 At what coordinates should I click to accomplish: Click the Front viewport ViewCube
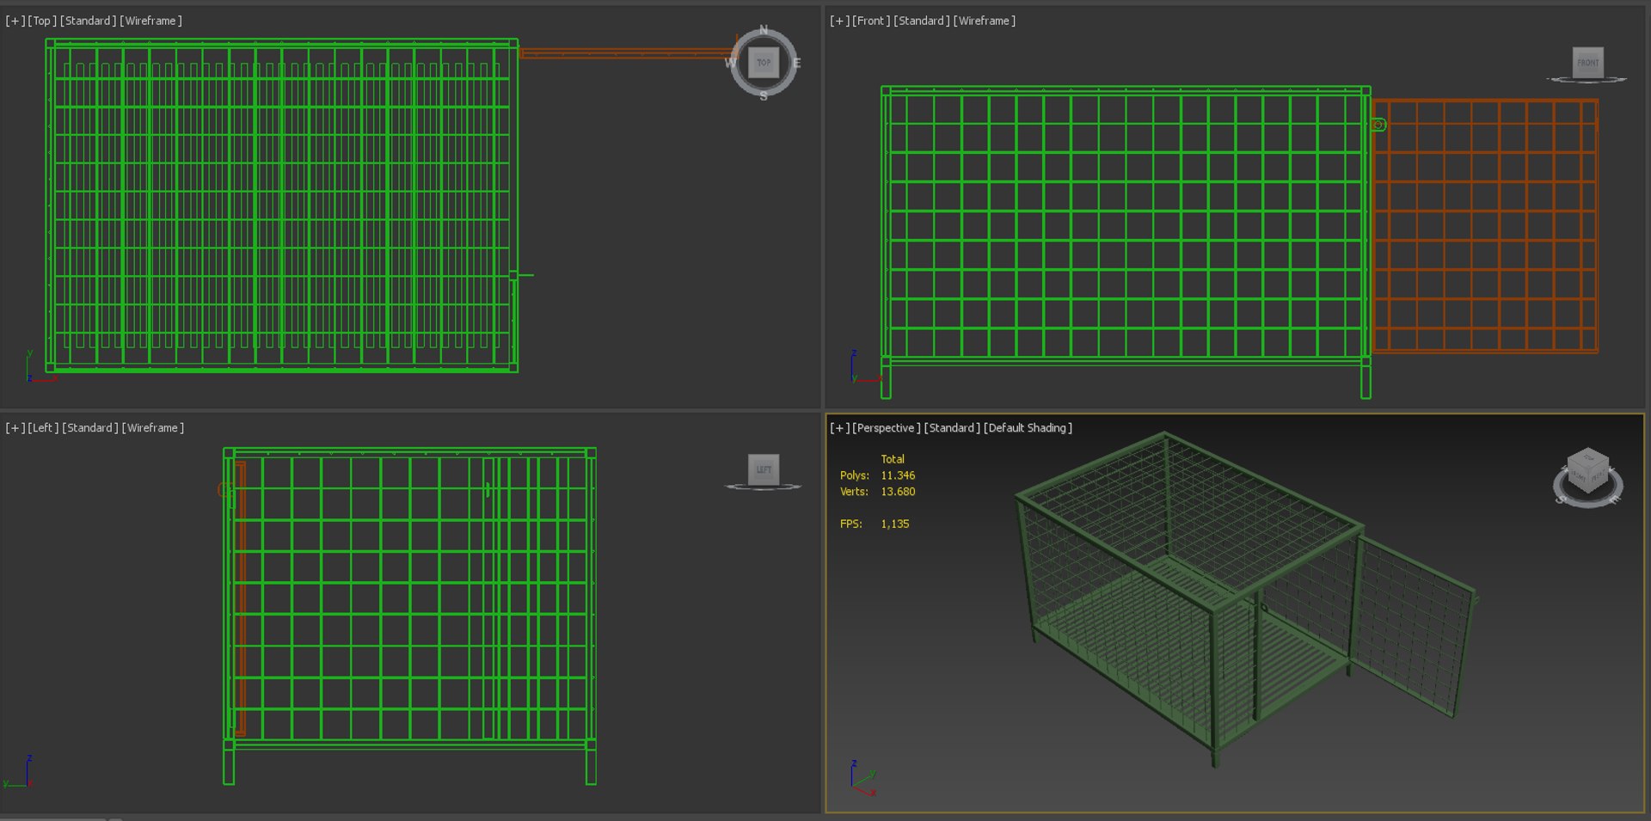[1588, 63]
